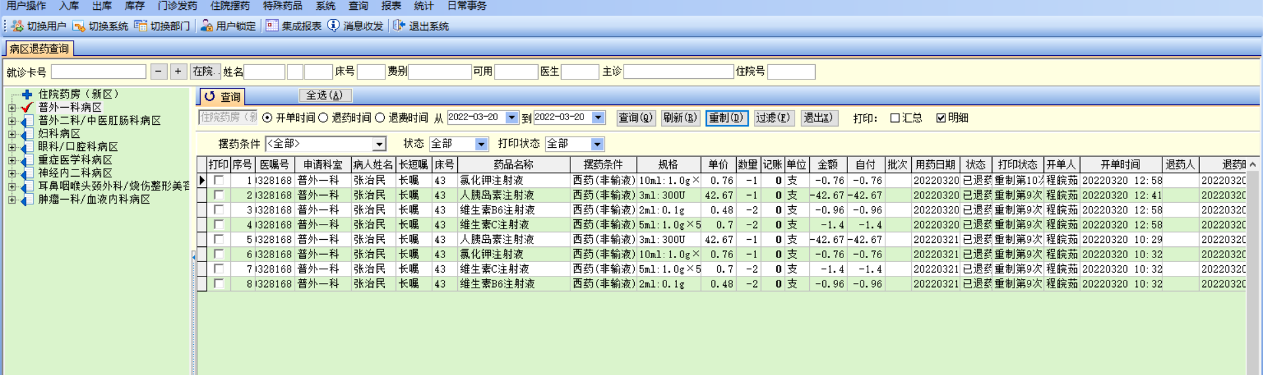Expand the 肿瘤一科/血液内科病区 node
Image resolution: width=1263 pixels, height=375 pixels.
(x=12, y=200)
